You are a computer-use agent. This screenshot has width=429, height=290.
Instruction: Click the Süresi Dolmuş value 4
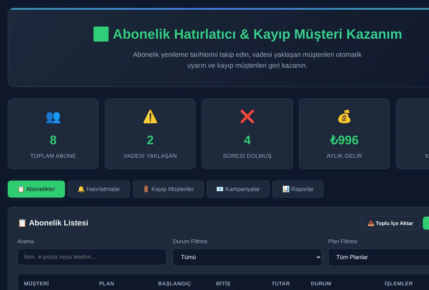tap(247, 140)
